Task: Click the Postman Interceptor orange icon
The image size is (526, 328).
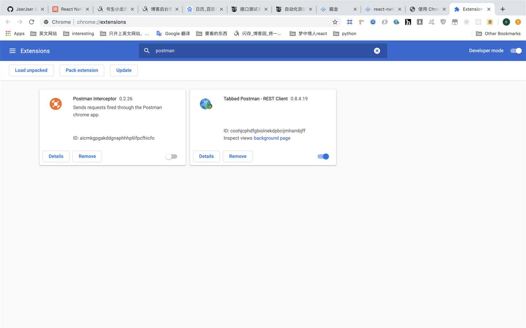Action: tap(56, 104)
